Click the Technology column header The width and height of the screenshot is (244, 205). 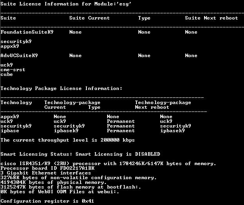(16, 102)
